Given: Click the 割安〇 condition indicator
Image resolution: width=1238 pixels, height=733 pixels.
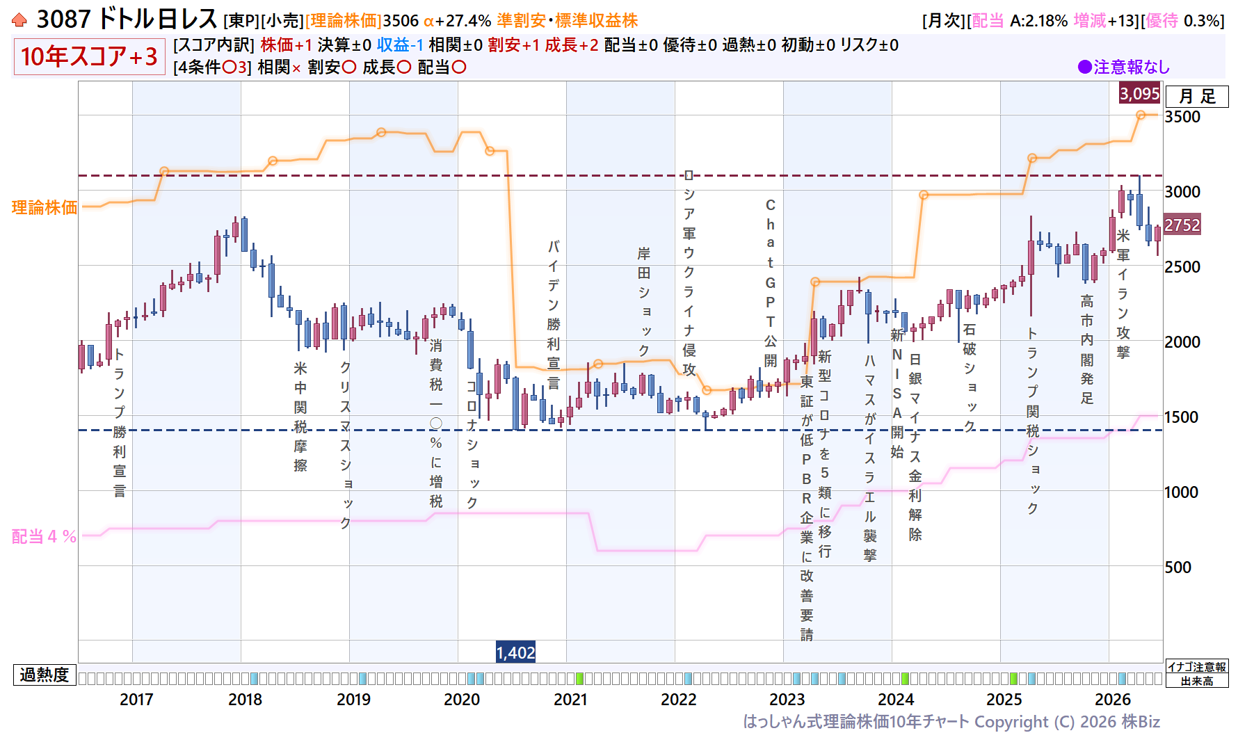Looking at the screenshot, I should (332, 67).
